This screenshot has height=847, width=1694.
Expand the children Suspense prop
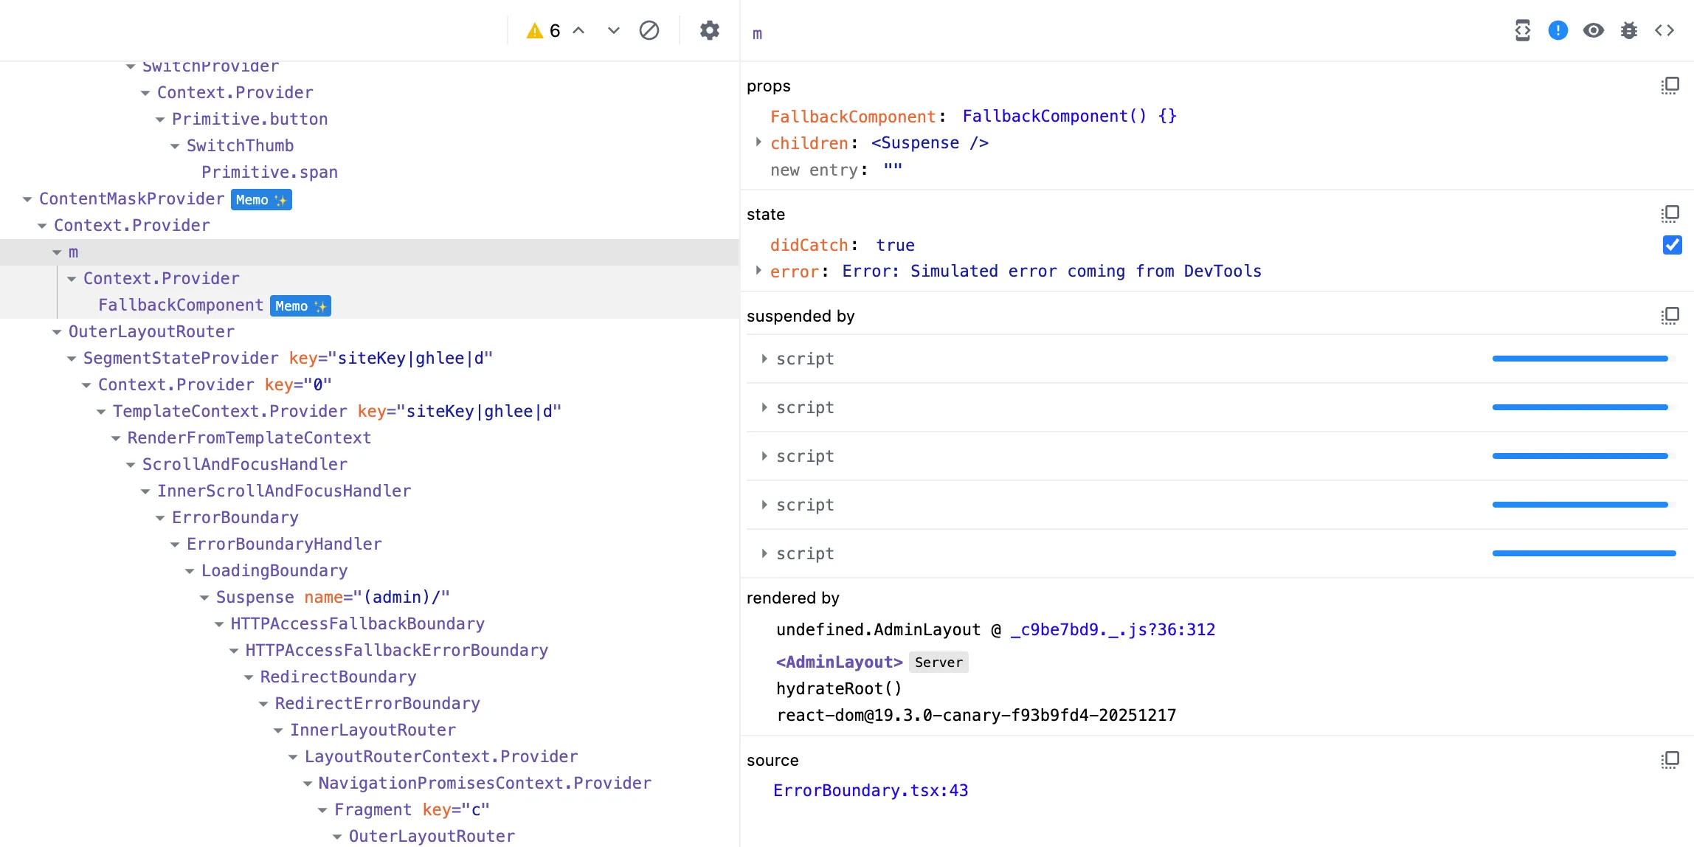[758, 142]
